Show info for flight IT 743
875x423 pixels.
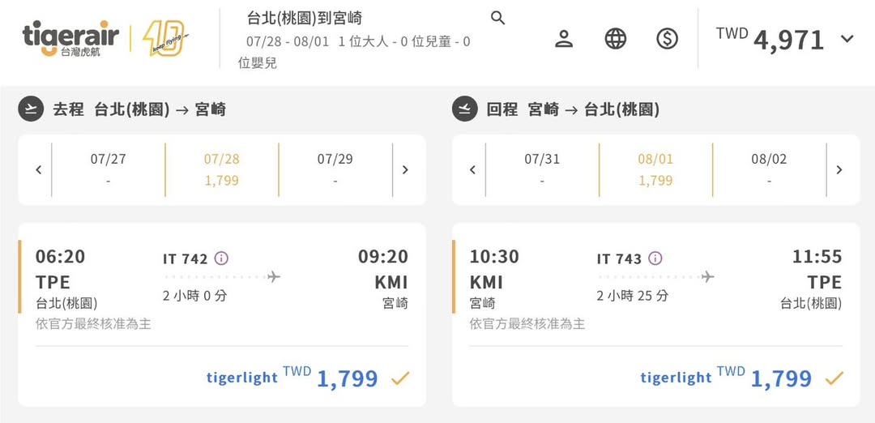(x=655, y=258)
